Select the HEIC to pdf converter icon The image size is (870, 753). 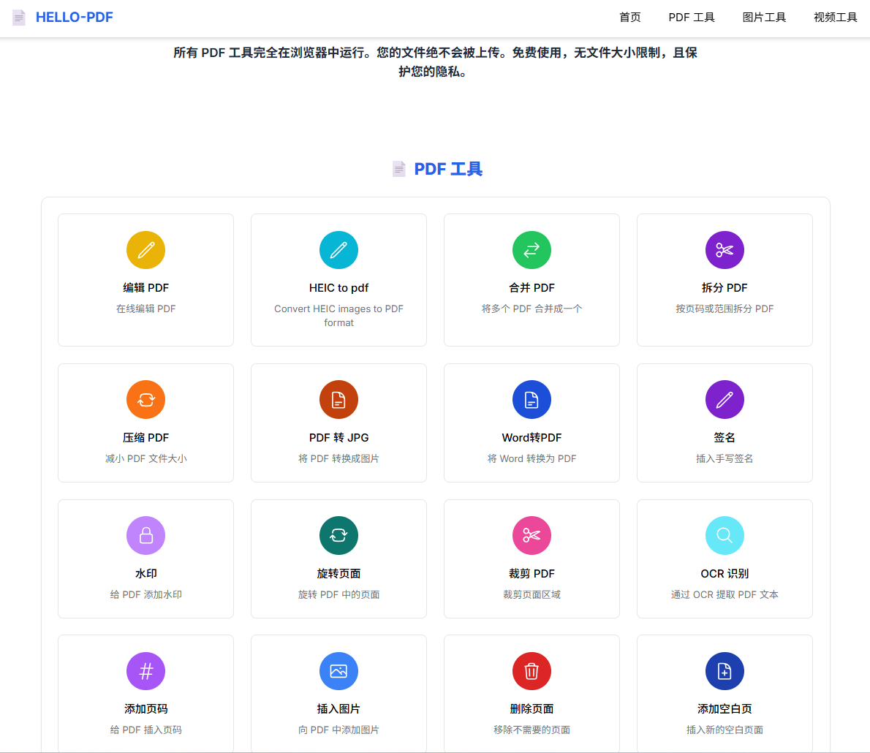click(338, 249)
